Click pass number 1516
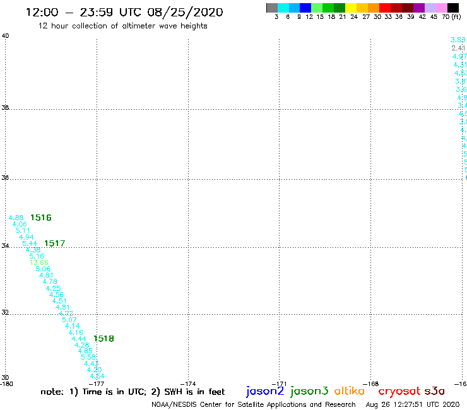Screen dimensions: 467x410 point(41,218)
